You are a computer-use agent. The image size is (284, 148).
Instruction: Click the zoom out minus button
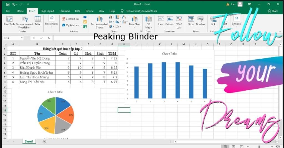(x=248, y=146)
